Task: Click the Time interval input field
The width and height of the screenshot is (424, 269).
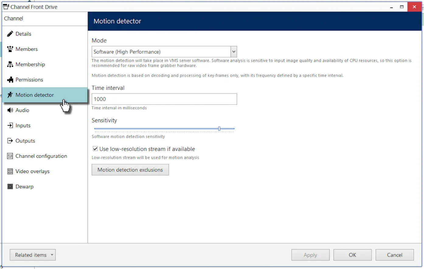Action: tap(164, 99)
